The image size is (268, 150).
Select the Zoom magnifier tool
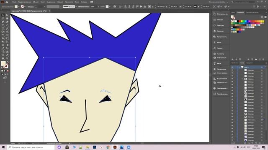[7, 58]
